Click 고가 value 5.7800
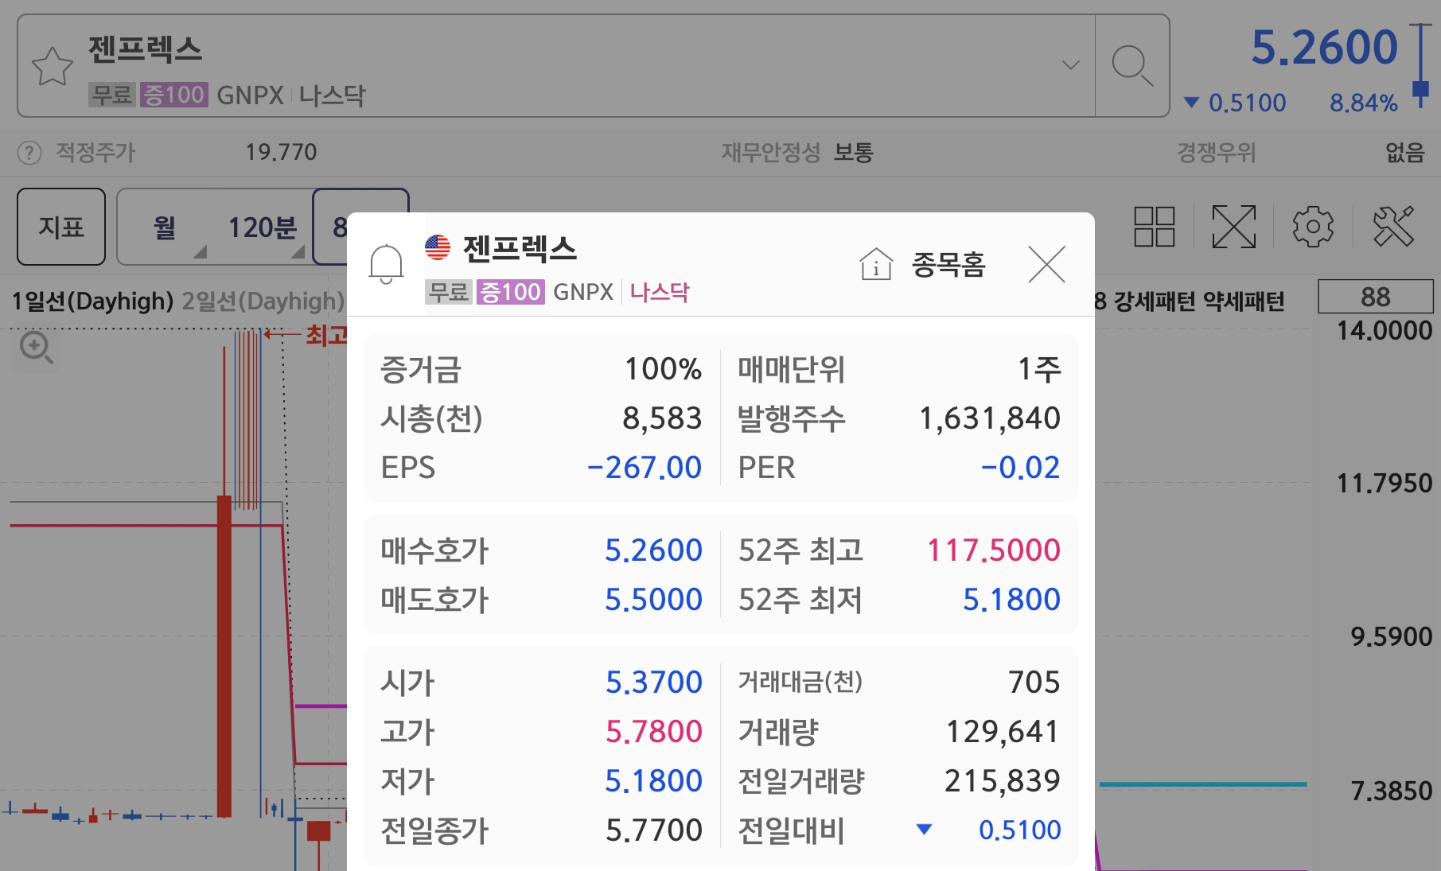 [653, 731]
